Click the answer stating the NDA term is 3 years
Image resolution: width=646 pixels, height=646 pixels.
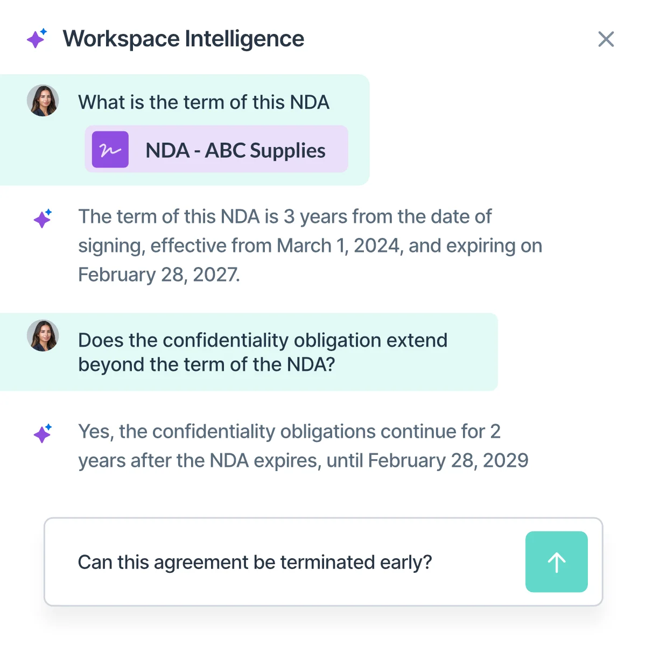(x=285, y=217)
